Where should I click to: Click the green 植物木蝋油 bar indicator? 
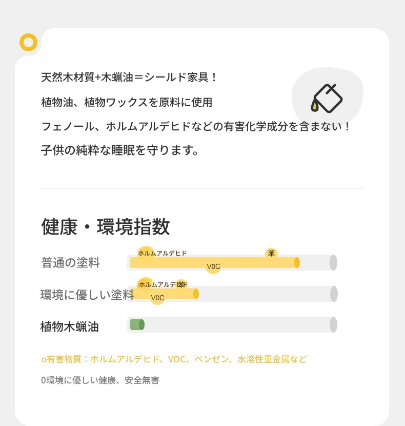(137, 325)
